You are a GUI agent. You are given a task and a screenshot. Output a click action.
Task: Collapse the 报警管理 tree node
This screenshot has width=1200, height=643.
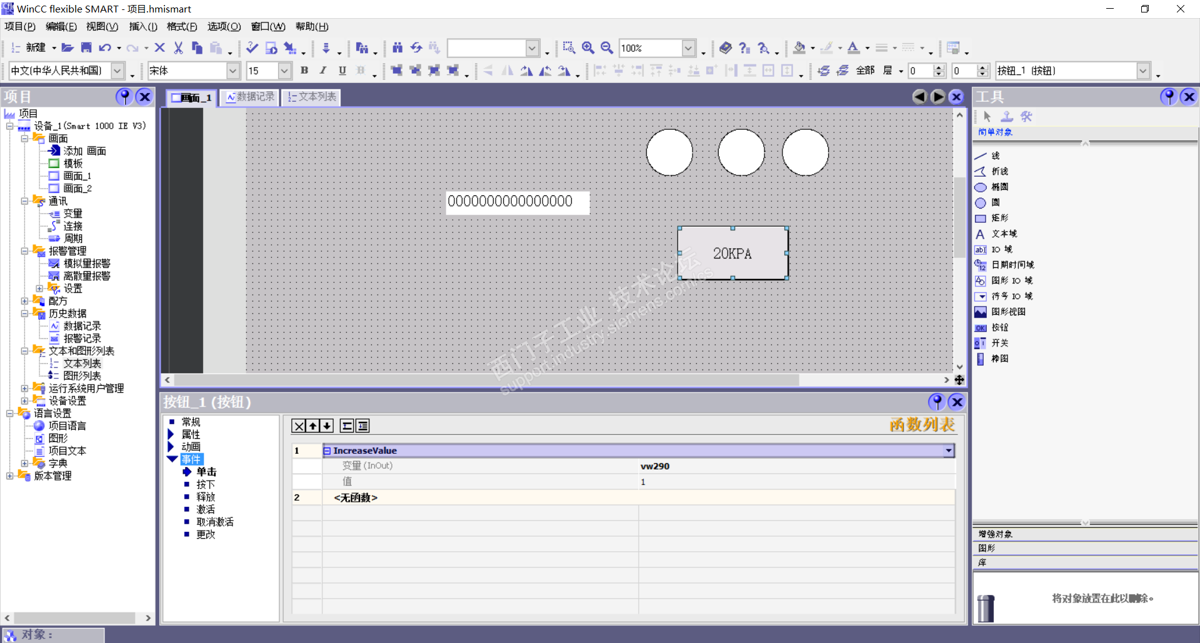[x=24, y=251]
